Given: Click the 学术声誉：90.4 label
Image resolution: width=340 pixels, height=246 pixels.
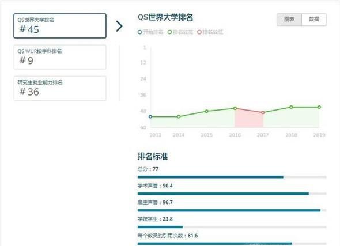Looking at the screenshot, I should click(x=155, y=186).
